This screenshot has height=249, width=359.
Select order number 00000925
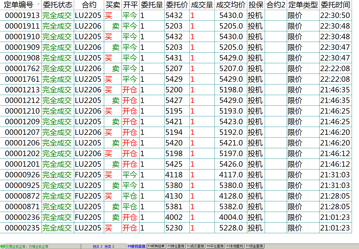pyautogui.click(x=22, y=186)
